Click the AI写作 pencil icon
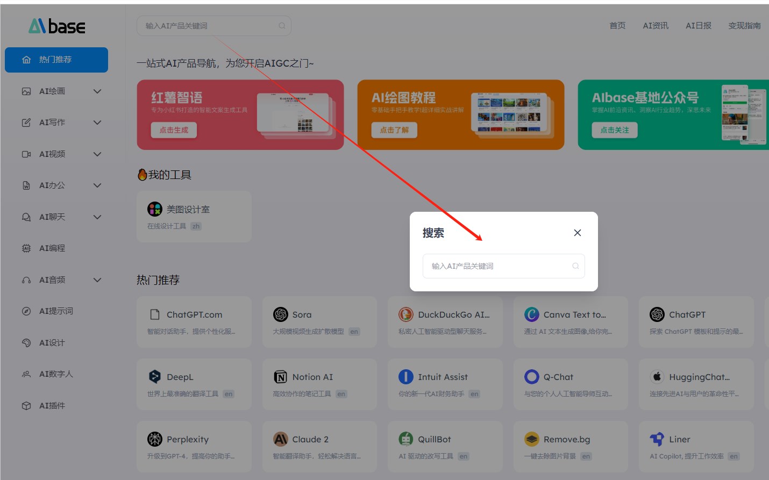 click(26, 123)
